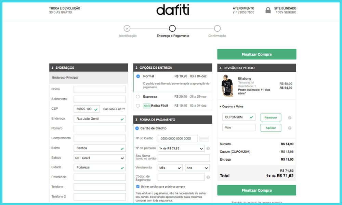Click the Site Blindado lock icon

(x=268, y=10)
